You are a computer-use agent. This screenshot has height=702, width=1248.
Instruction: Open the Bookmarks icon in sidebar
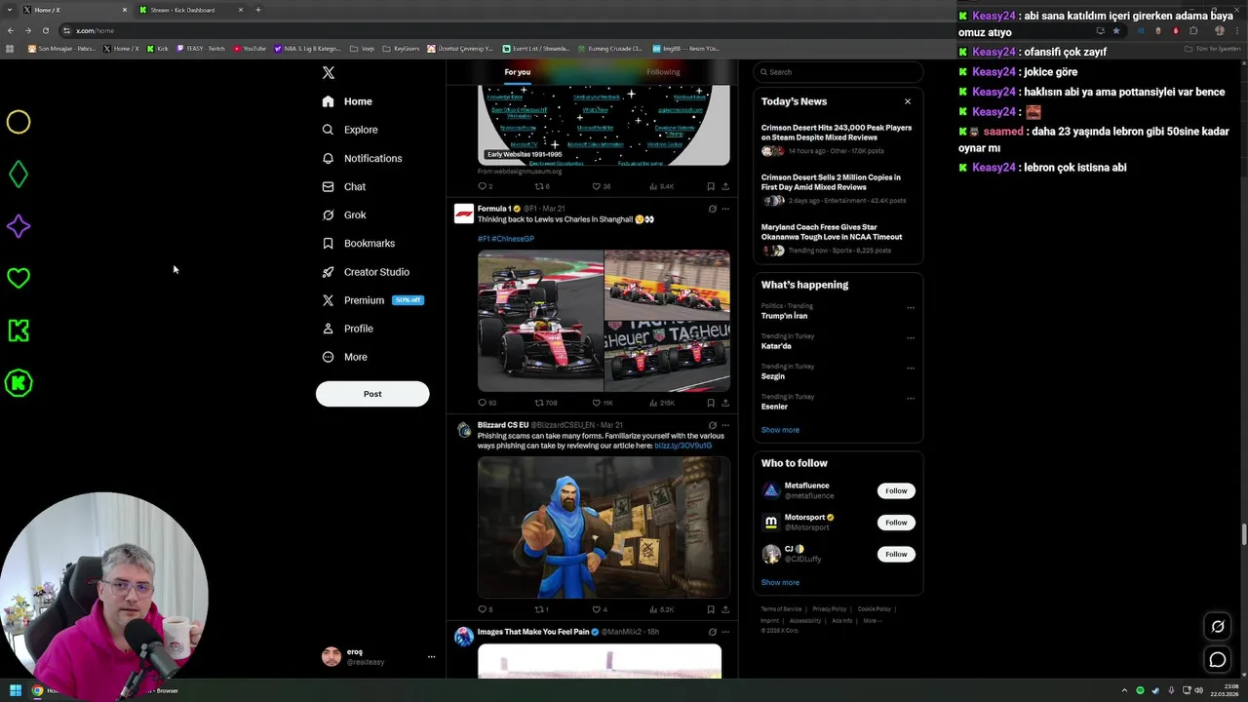(328, 243)
